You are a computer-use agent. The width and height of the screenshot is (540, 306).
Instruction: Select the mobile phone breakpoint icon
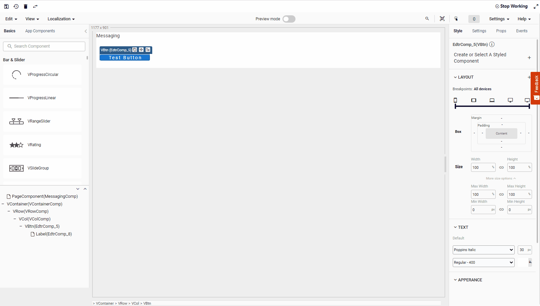[x=455, y=100]
